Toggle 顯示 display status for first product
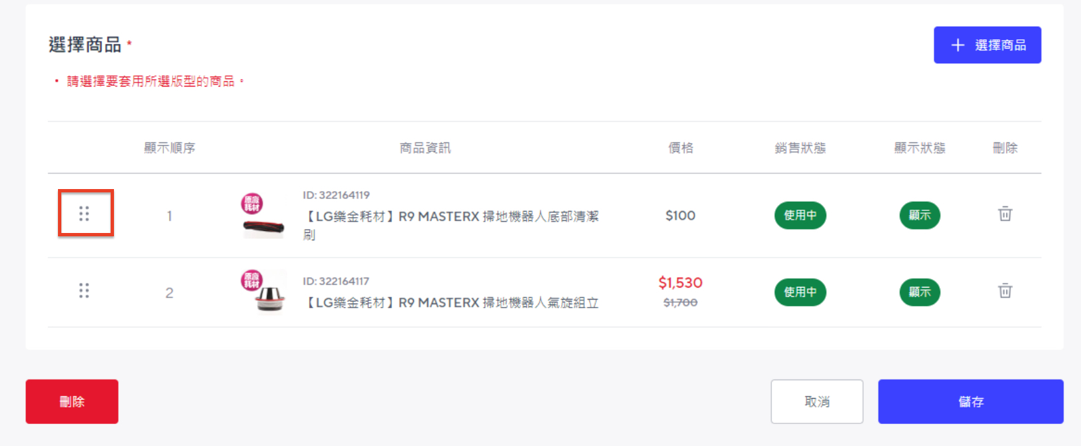Screen dimensions: 1081x446 coord(920,215)
